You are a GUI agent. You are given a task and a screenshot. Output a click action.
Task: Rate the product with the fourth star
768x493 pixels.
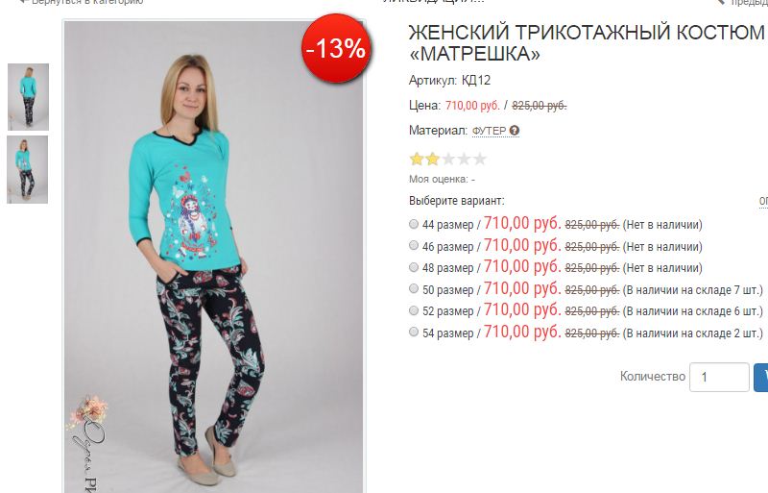coord(464,159)
